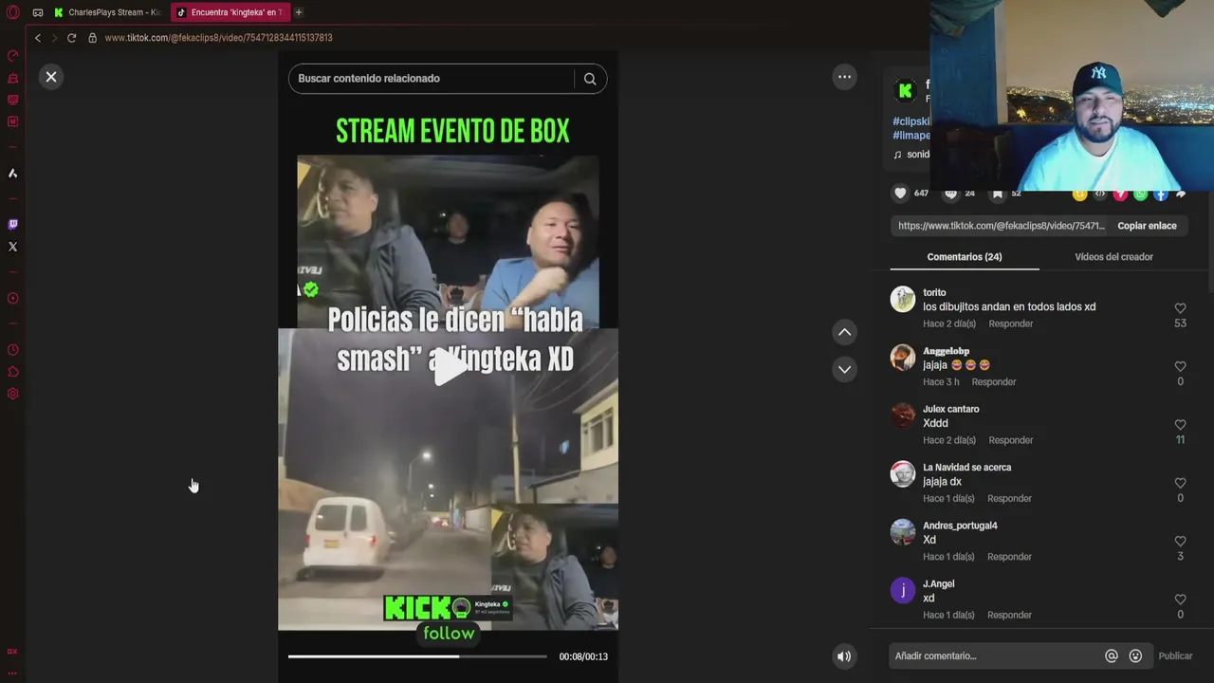Screen dimensions: 1214x683
Task: Reload the page with refresh icon
Action: 71,38
